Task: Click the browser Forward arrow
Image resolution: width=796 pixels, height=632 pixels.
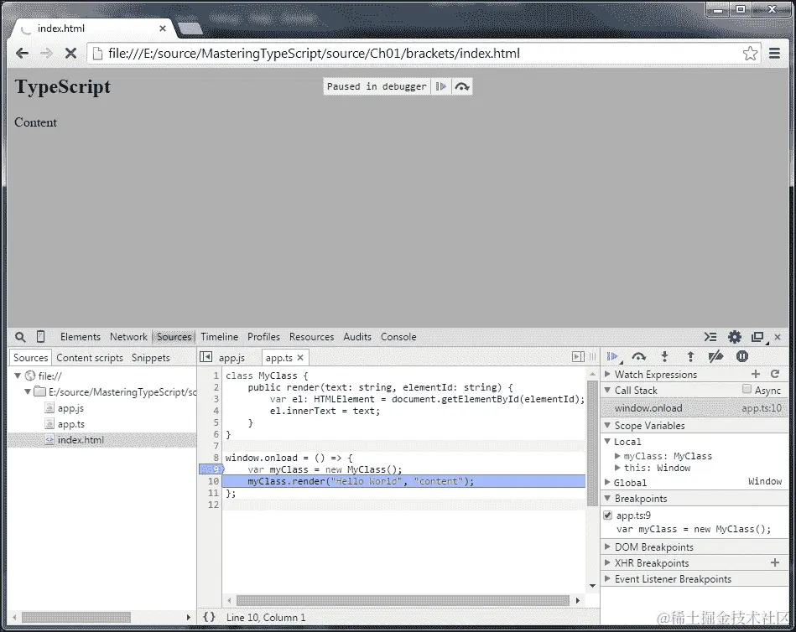Action: (x=46, y=54)
